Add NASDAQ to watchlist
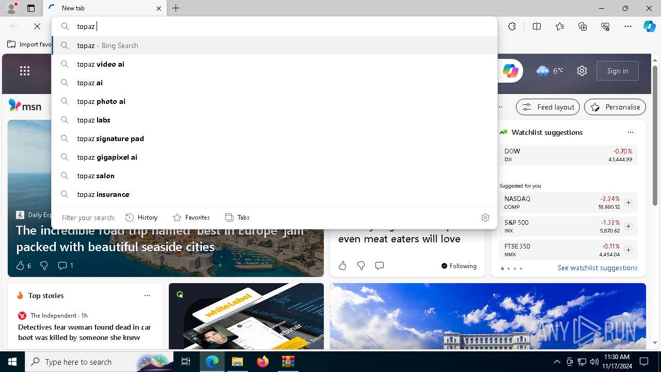The width and height of the screenshot is (661, 372). pyautogui.click(x=628, y=203)
